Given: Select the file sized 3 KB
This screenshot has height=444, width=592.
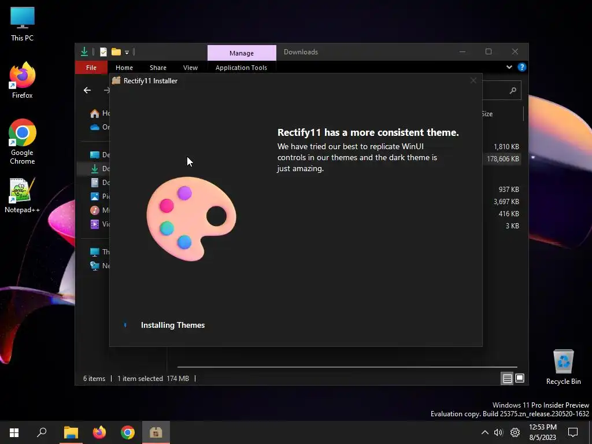Looking at the screenshot, I should tap(512, 225).
